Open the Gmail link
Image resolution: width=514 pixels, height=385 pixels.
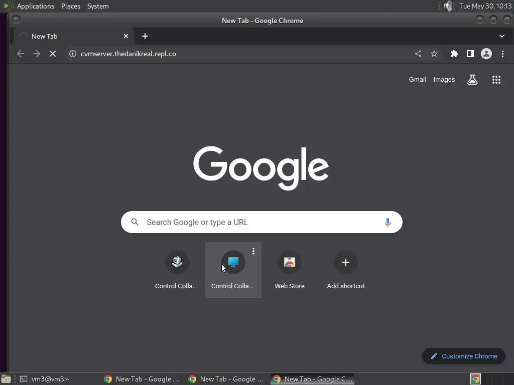(x=417, y=80)
